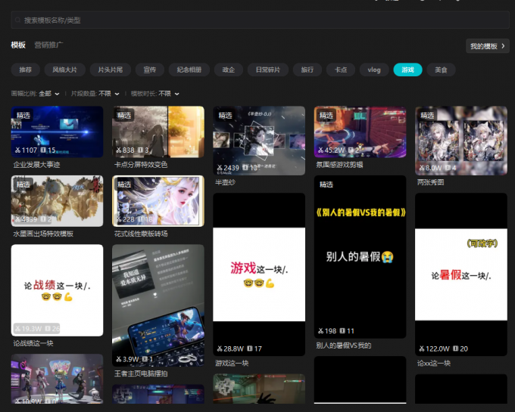Click the 论xx这一块 title text
Image resolution: width=515 pixels, height=412 pixels.
[x=433, y=363]
